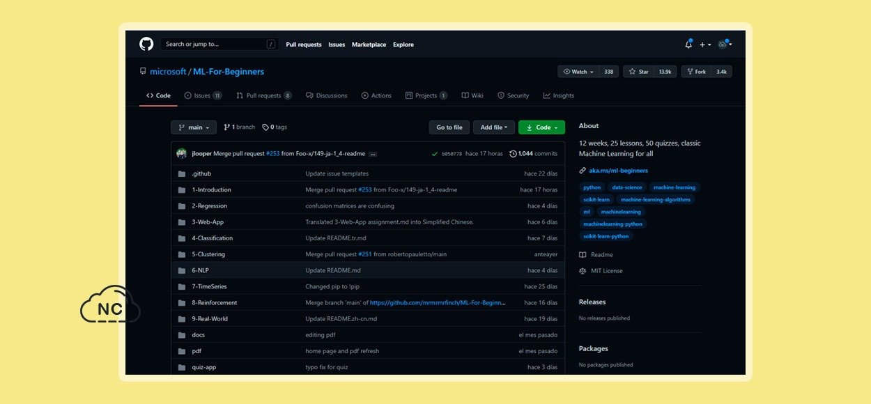Switch to the Pull requests tab

[263, 95]
